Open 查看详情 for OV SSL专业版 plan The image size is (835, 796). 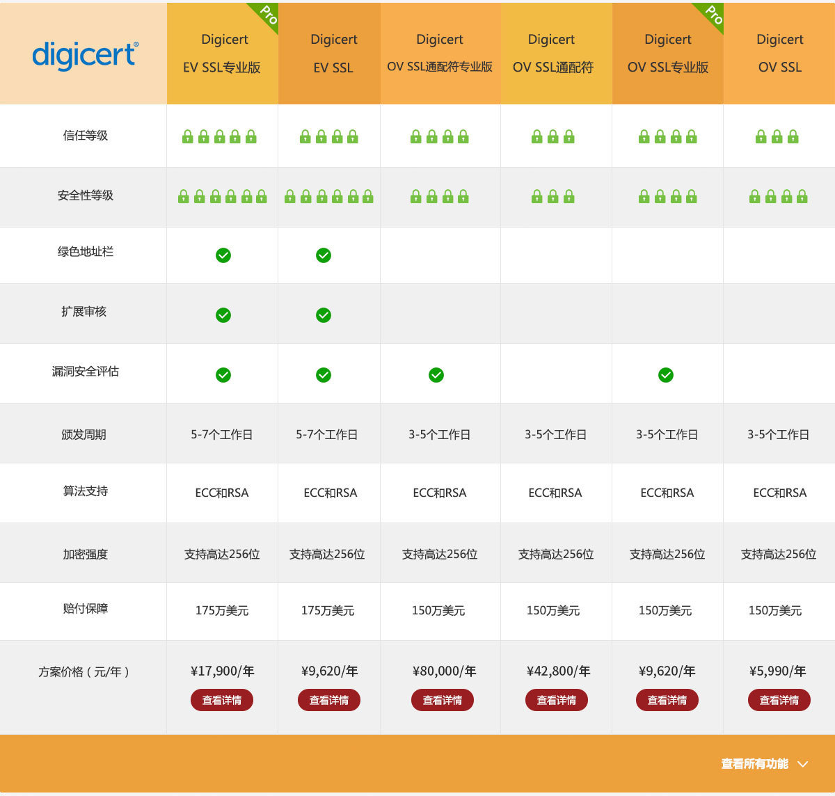point(667,700)
